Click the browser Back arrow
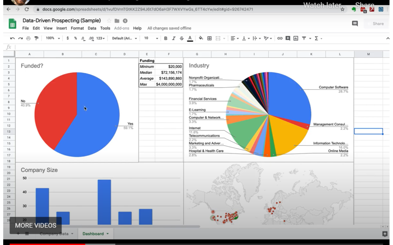 tap(8, 9)
